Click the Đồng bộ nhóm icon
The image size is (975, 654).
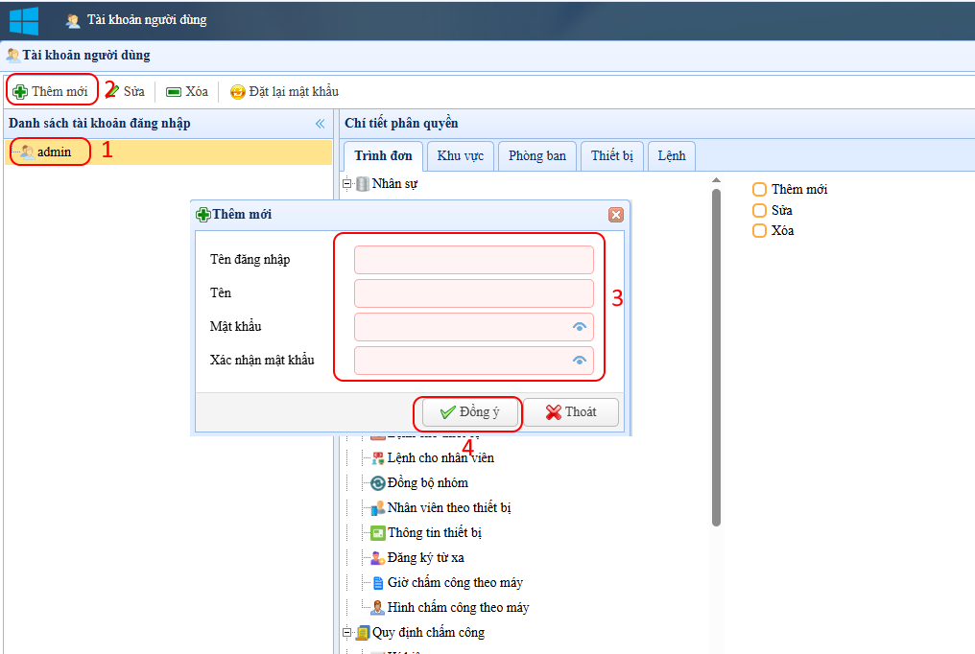[x=378, y=483]
